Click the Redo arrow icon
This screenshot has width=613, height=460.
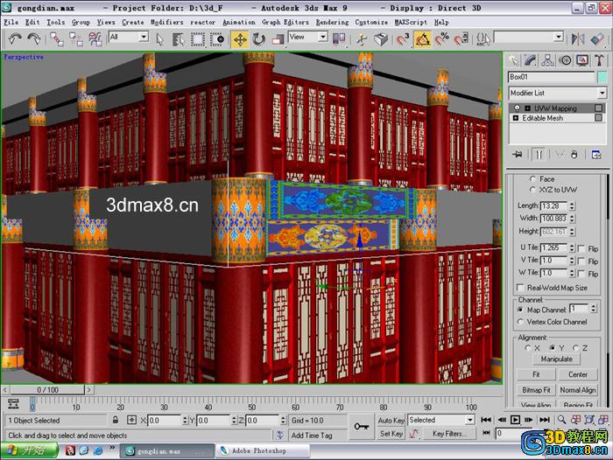(34, 39)
